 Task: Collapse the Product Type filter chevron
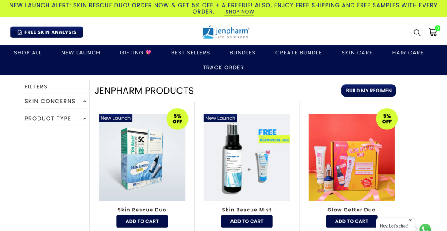pyautogui.click(x=85, y=119)
